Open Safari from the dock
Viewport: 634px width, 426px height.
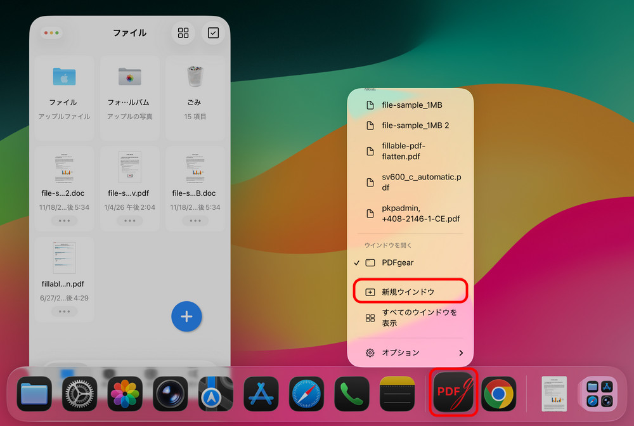coord(306,392)
